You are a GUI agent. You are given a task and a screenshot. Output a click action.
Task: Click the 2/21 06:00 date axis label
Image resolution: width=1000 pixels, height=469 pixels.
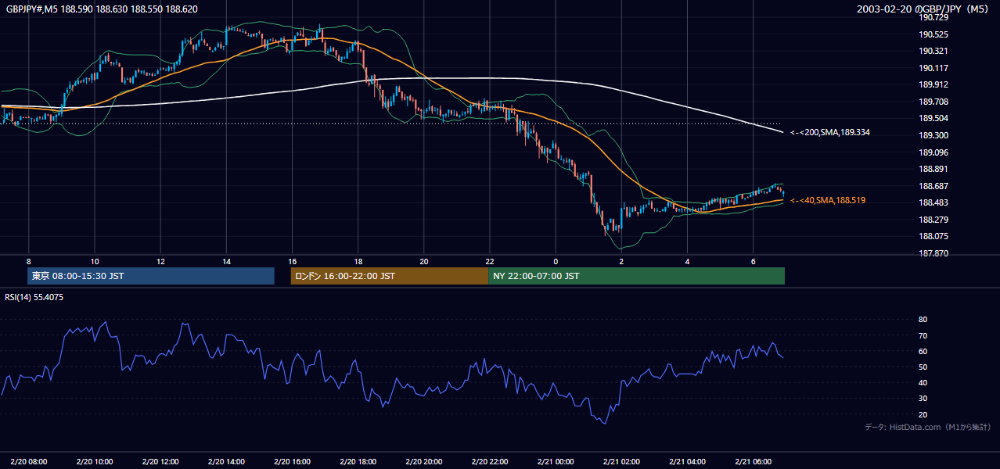point(753,461)
